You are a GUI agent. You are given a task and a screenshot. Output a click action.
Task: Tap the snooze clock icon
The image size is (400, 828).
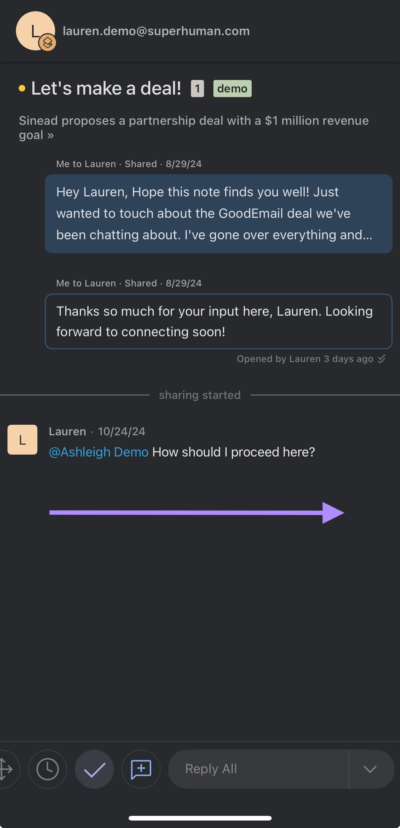pos(48,769)
